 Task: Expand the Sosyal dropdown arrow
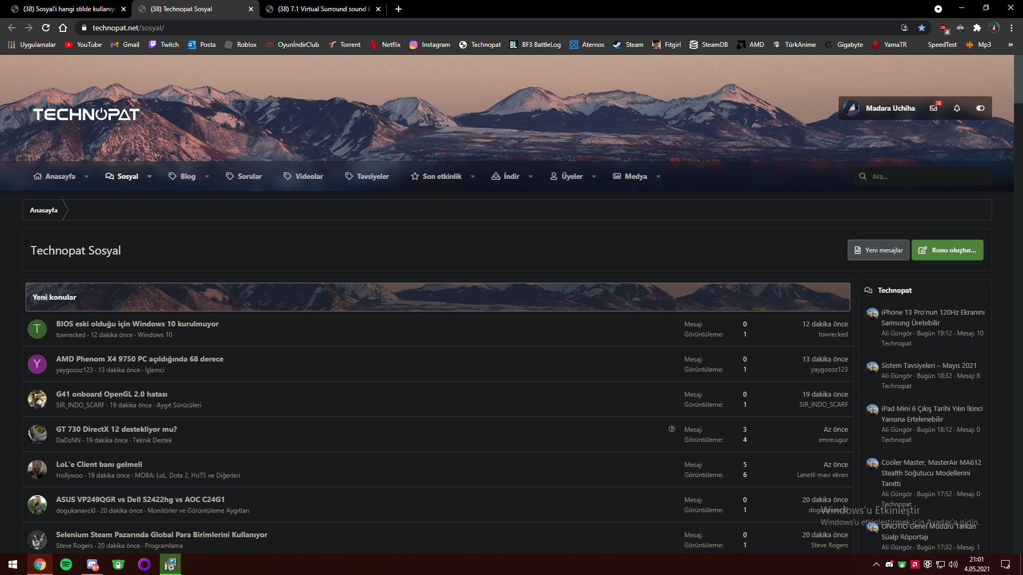click(149, 177)
